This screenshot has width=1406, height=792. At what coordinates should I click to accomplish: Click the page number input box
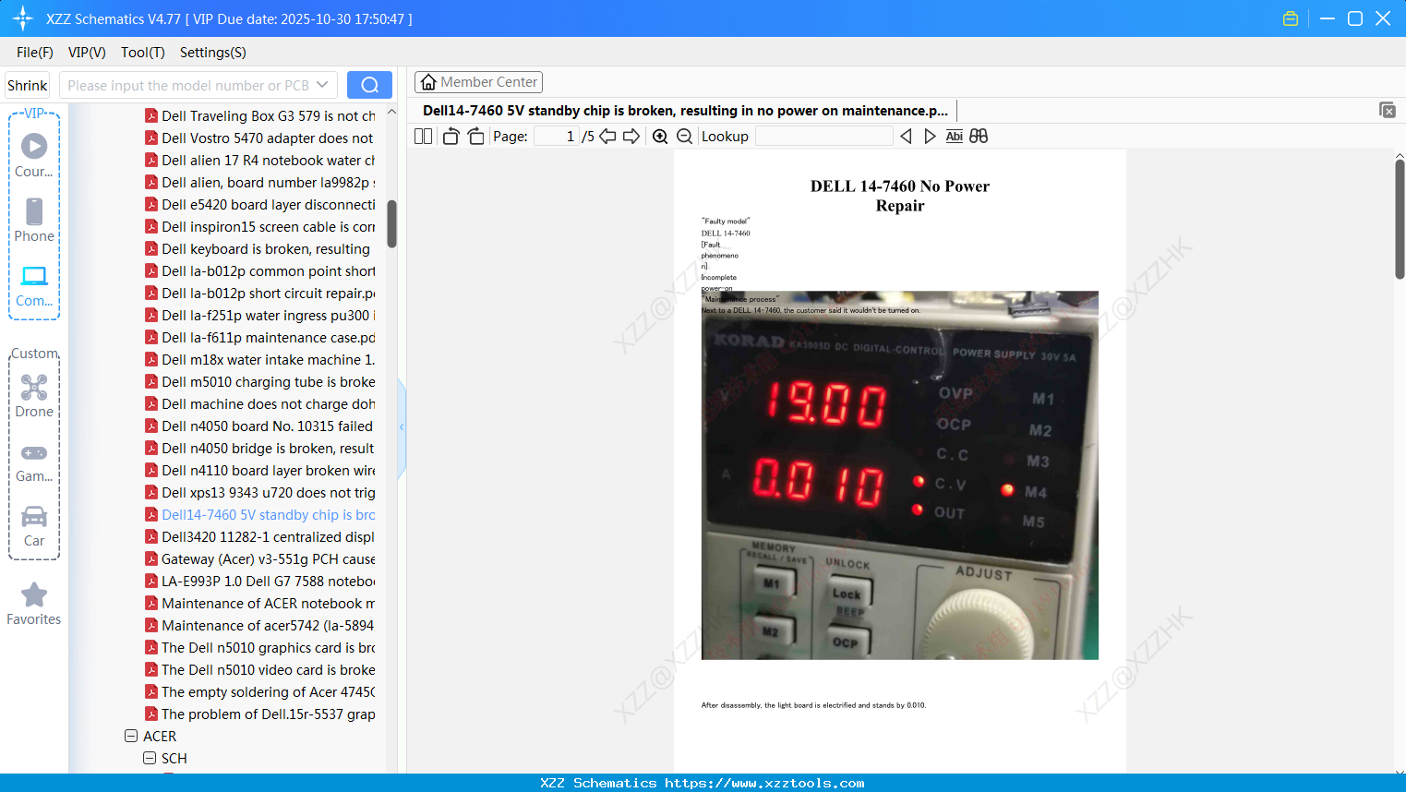pyautogui.click(x=558, y=136)
